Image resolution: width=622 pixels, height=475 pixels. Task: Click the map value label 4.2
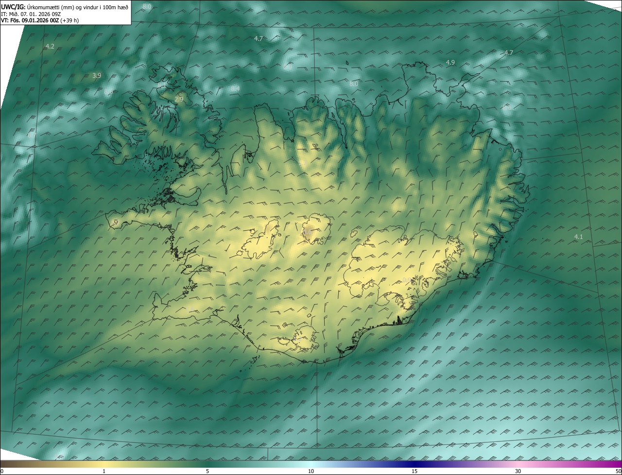tap(50, 46)
